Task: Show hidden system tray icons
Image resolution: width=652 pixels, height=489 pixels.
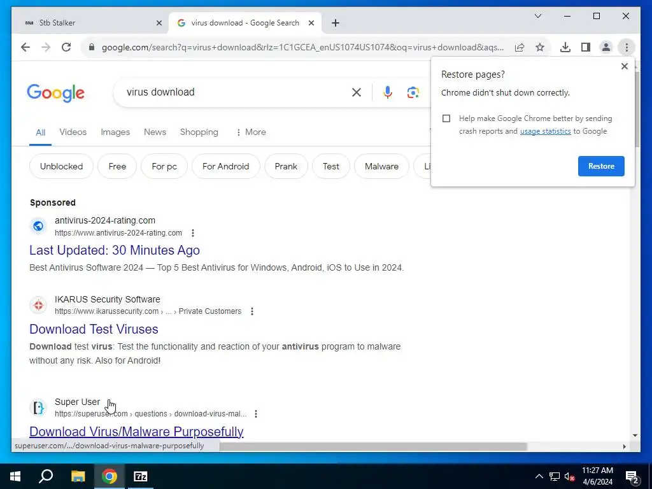Action: click(539, 476)
